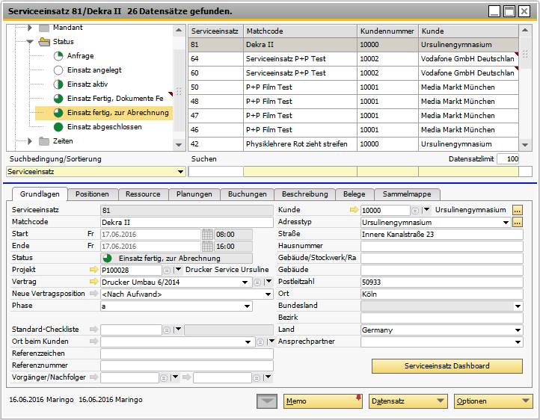The image size is (540, 420).
Task: Select the 'Anfrage' status icon in tree
Action: [59, 56]
